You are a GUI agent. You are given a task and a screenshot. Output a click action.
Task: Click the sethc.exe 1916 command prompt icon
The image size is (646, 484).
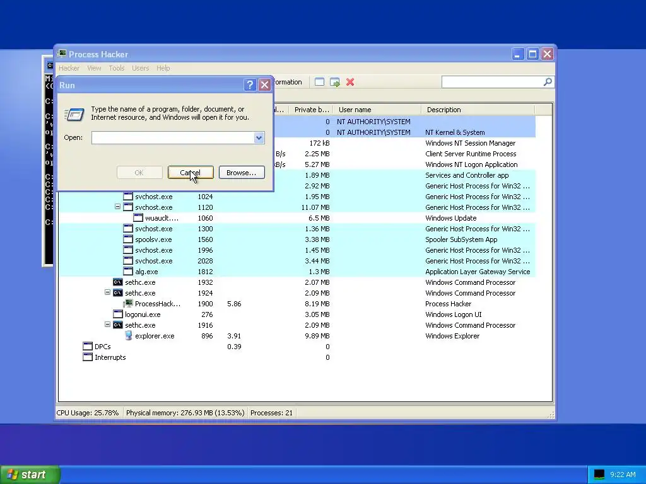[x=118, y=325]
